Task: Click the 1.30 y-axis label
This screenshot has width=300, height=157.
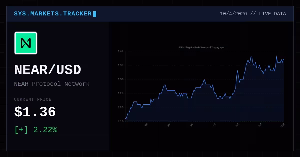Action: click(120, 79)
